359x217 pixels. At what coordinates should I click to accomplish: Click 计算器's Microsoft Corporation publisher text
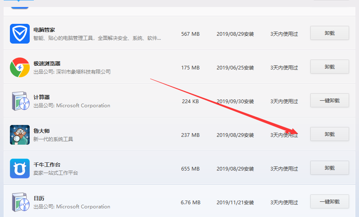(83, 106)
